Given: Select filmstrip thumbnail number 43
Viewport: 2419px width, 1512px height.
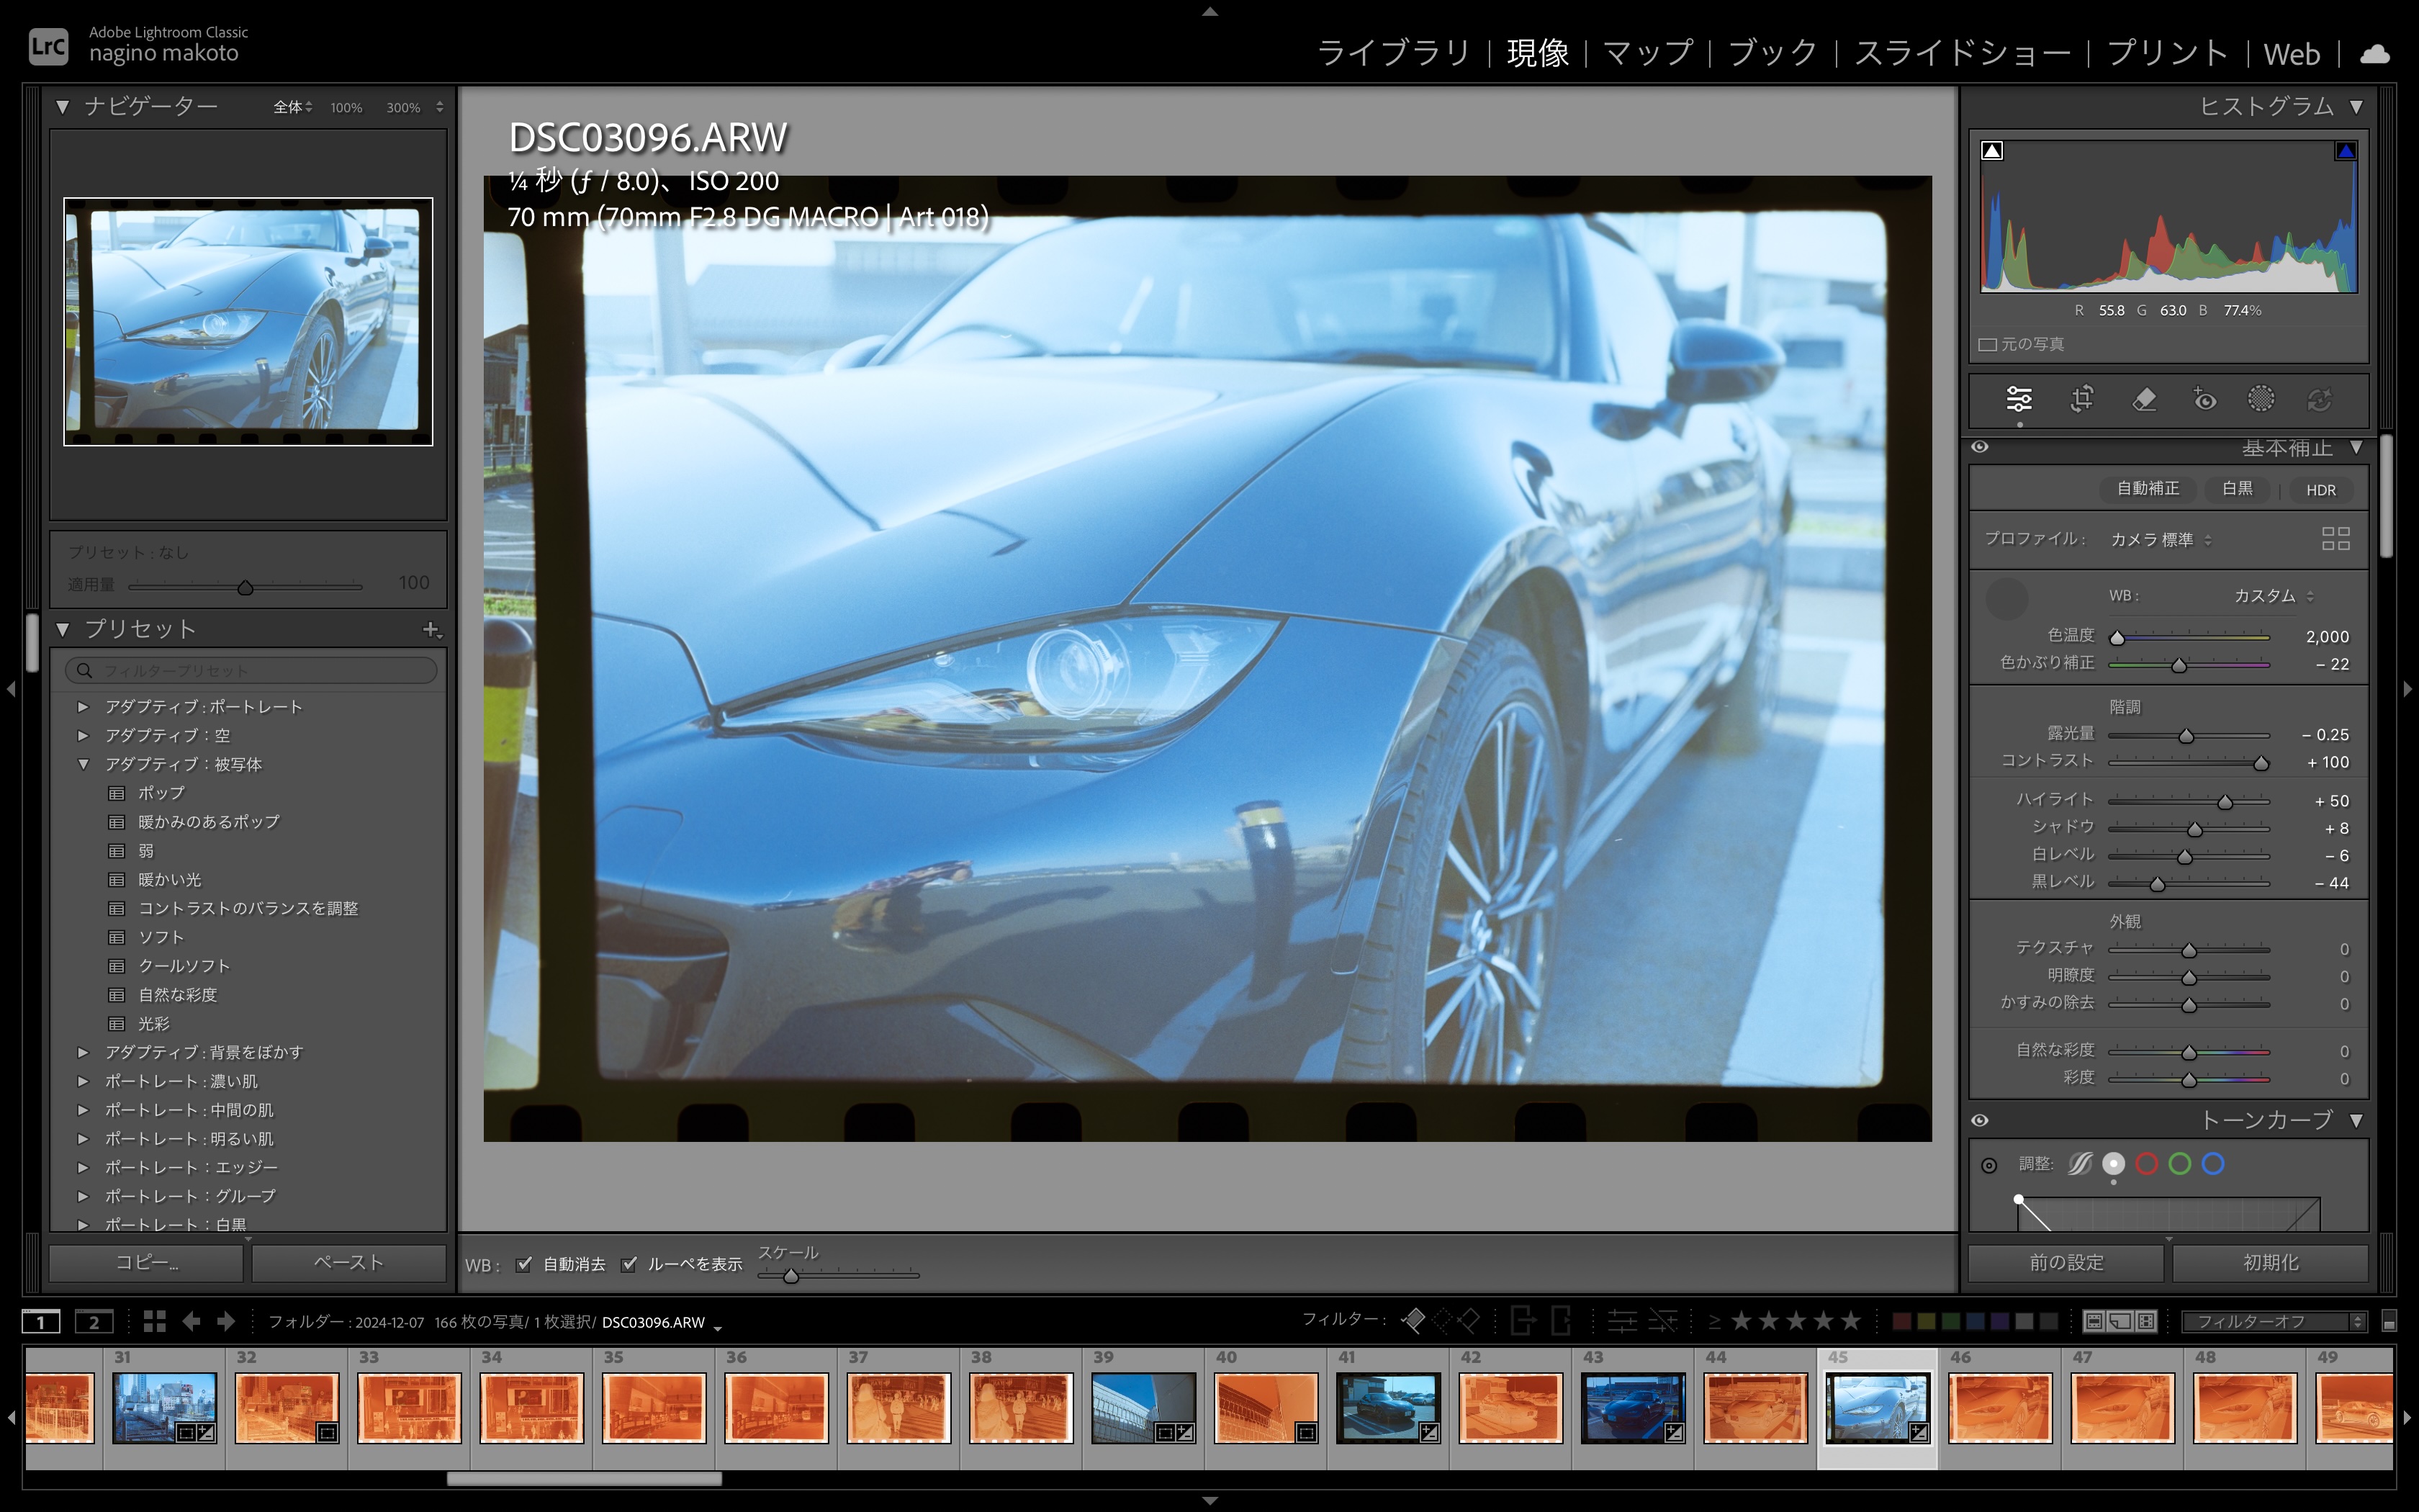Looking at the screenshot, I should click(x=1634, y=1407).
